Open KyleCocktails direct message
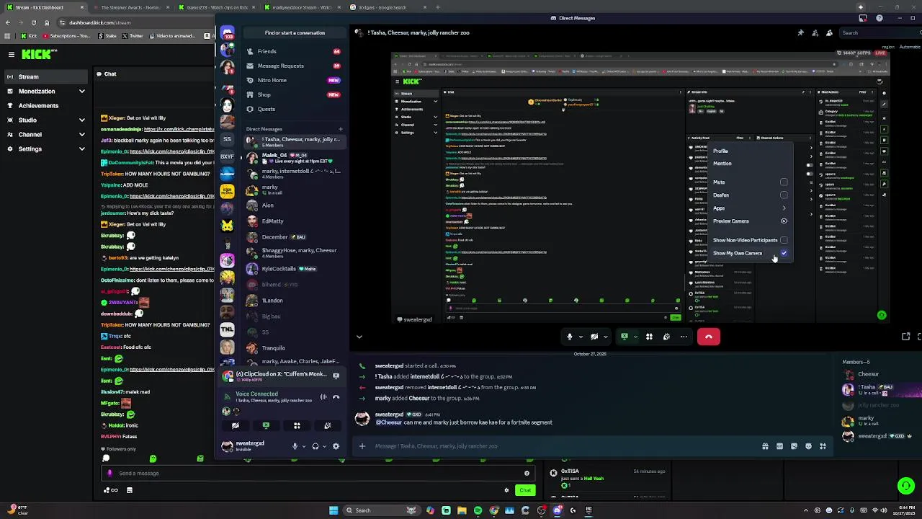Image resolution: width=922 pixels, height=519 pixels. (x=293, y=269)
